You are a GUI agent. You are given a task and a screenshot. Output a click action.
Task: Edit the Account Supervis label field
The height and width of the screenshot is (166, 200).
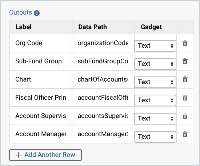pos(41,116)
